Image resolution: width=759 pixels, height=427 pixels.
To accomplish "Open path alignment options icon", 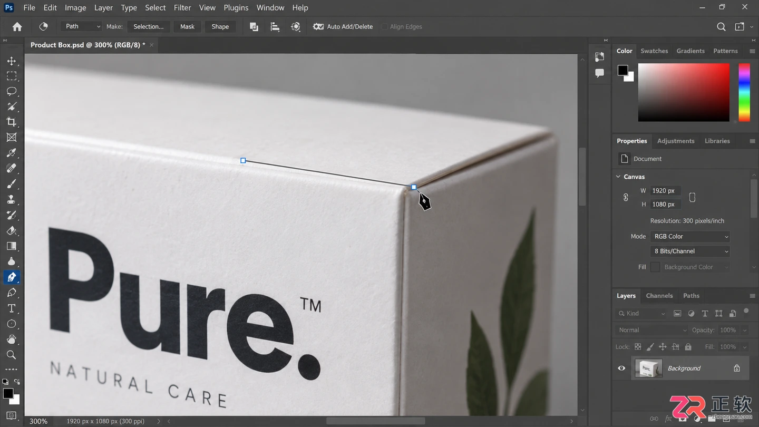I will click(275, 26).
